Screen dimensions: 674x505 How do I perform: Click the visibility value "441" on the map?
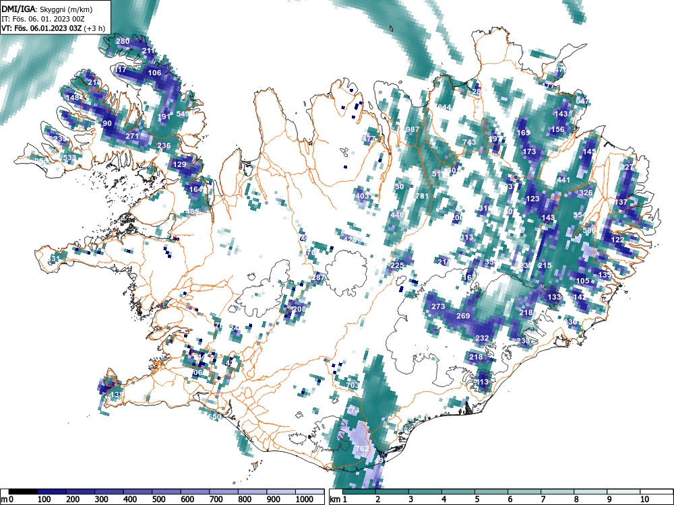tap(563, 180)
